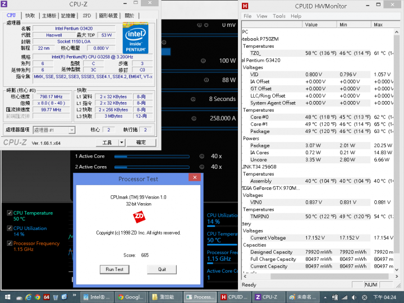This screenshot has height=303, width=404.
Task: Close the Processor Test dialog
Action: click(195, 177)
